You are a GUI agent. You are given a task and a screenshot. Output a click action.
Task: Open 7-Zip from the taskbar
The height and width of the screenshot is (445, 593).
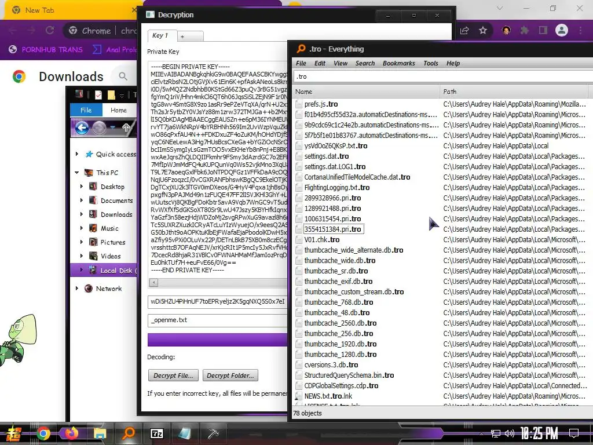(156, 433)
